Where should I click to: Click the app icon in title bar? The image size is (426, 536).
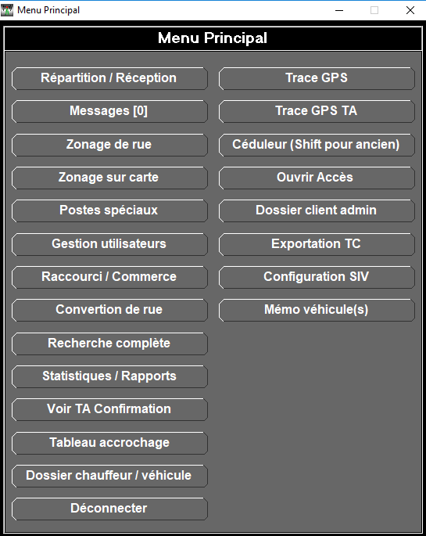coord(7,10)
